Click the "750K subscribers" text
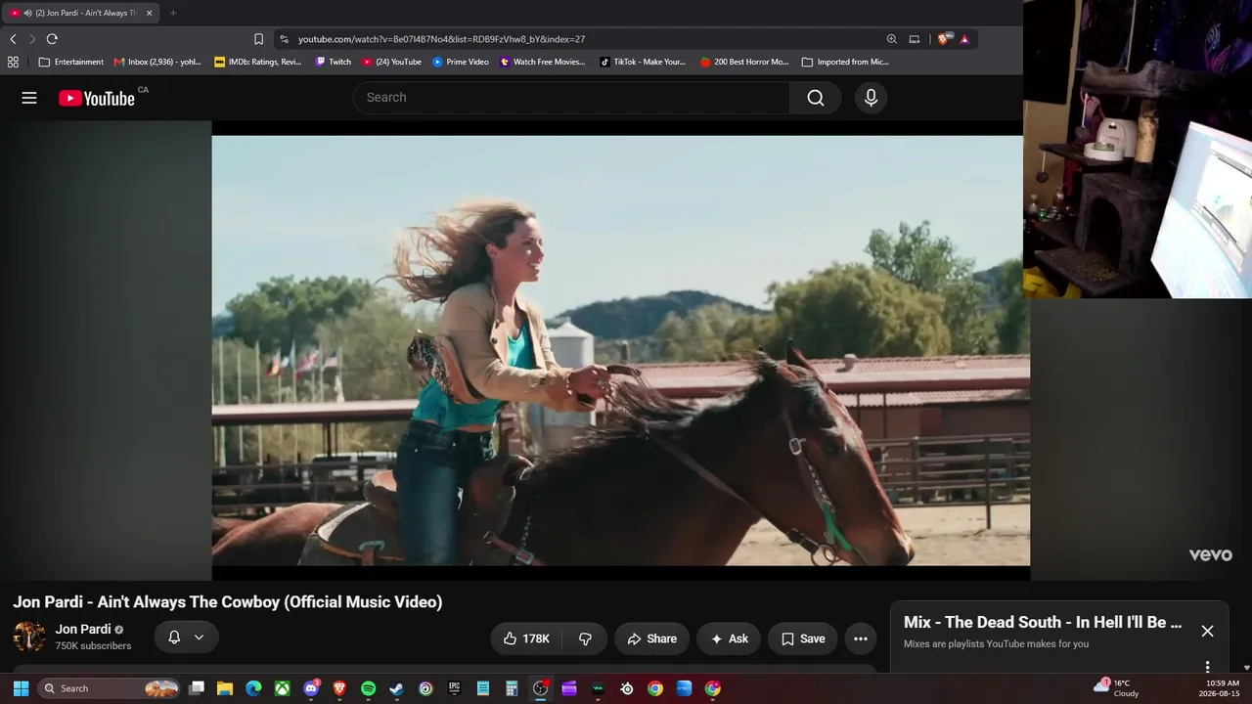Viewport: 1252px width, 704px height. 93,646
